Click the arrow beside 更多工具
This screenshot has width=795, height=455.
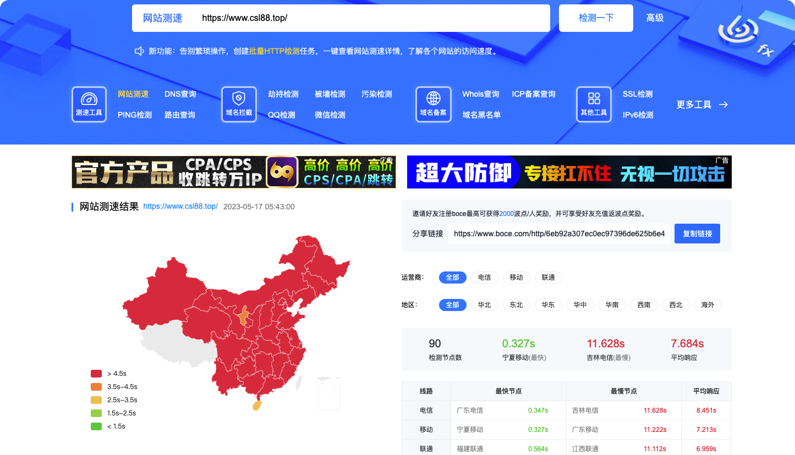coord(723,104)
